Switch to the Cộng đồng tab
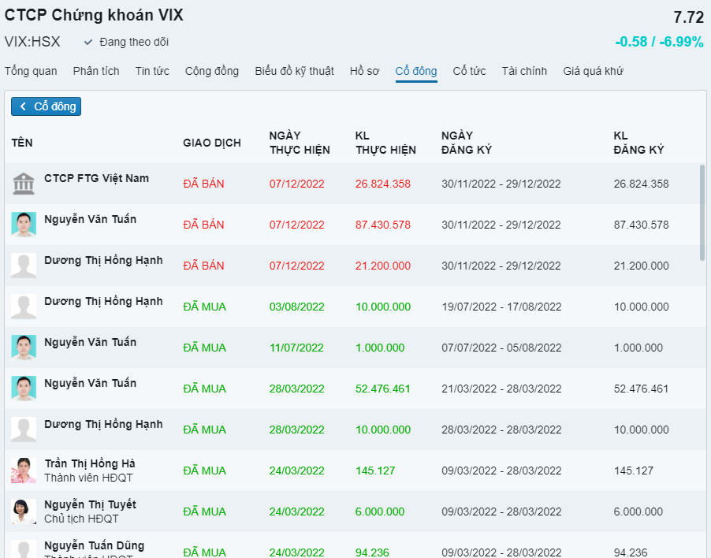The image size is (711, 558). (x=212, y=71)
